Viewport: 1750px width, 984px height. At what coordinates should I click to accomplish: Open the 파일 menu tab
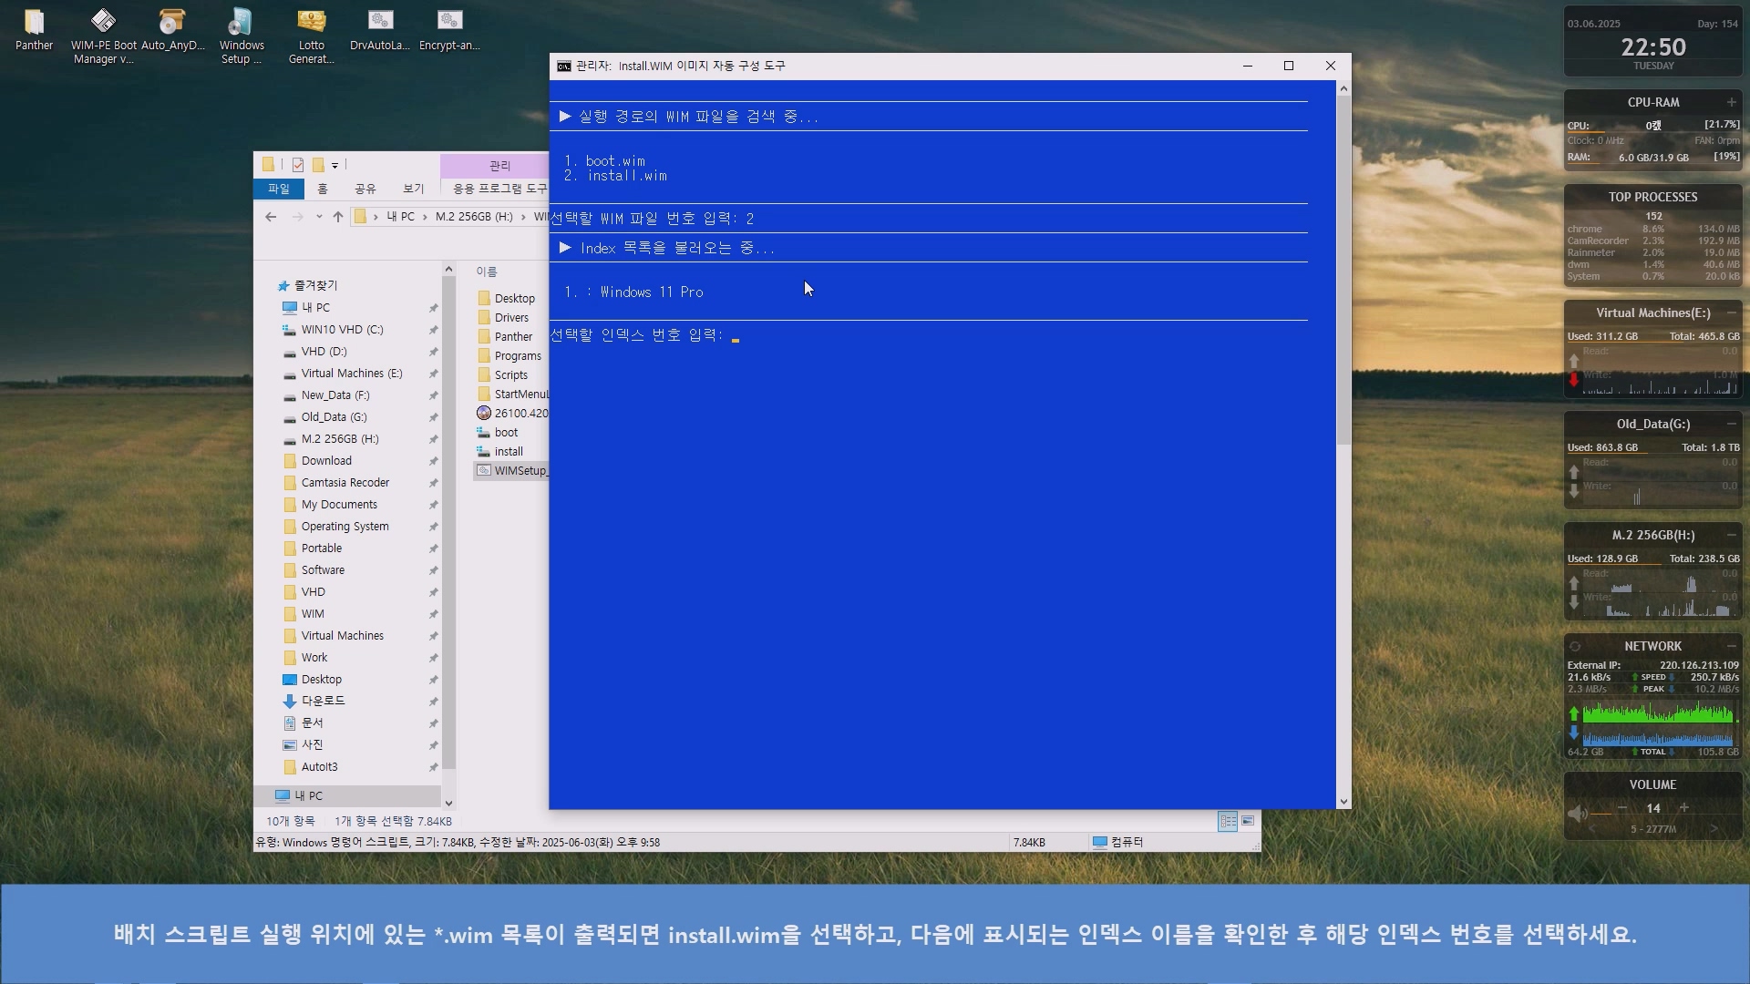[x=279, y=189]
